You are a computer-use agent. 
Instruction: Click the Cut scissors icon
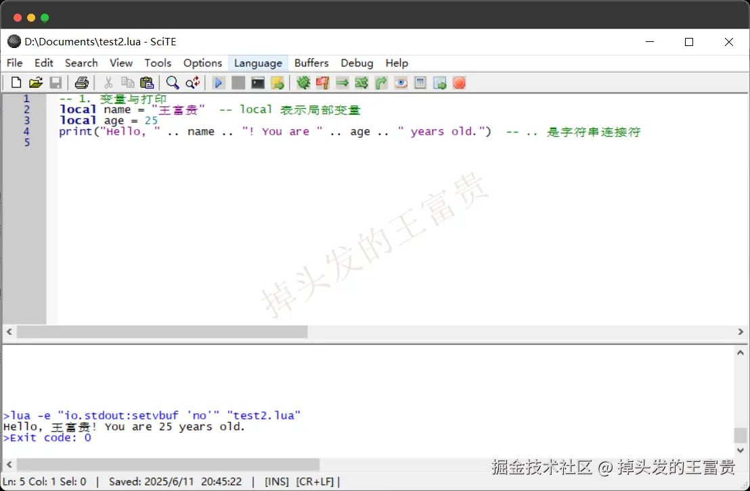pyautogui.click(x=108, y=83)
